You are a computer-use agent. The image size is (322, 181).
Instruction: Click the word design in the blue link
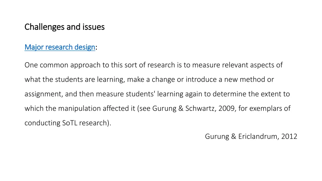[x=85, y=47]
